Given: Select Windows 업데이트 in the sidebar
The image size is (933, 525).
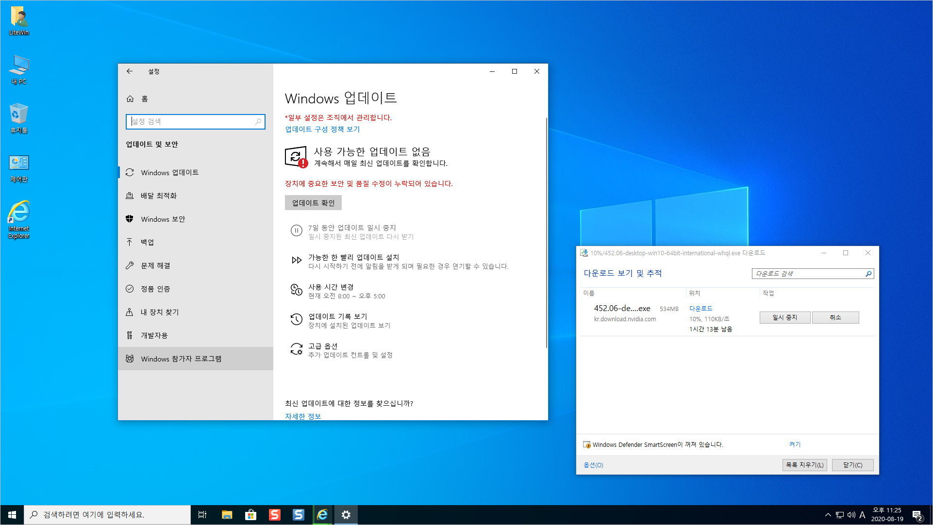Looking at the screenshot, I should [x=196, y=173].
